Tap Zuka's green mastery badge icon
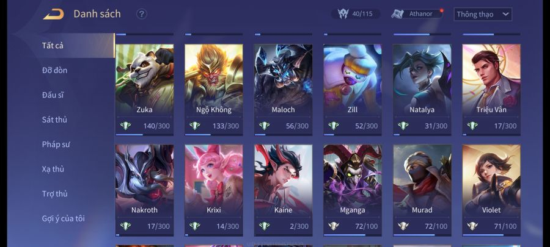 [125, 126]
